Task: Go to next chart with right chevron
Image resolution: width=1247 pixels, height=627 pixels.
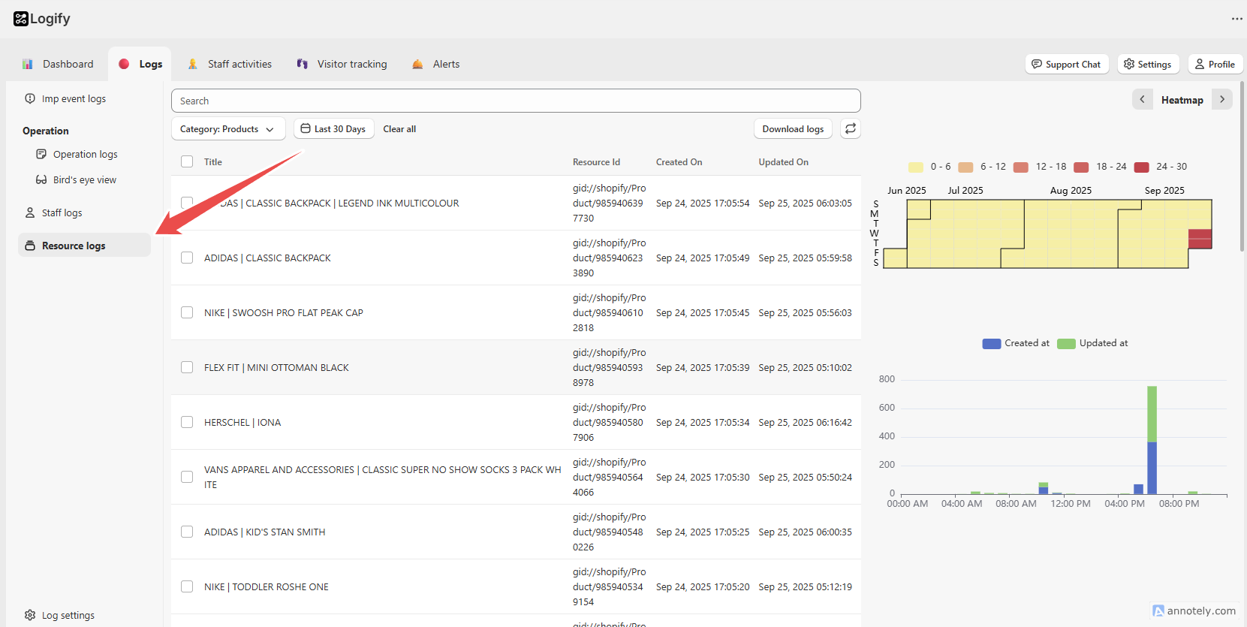Action: 1222,99
